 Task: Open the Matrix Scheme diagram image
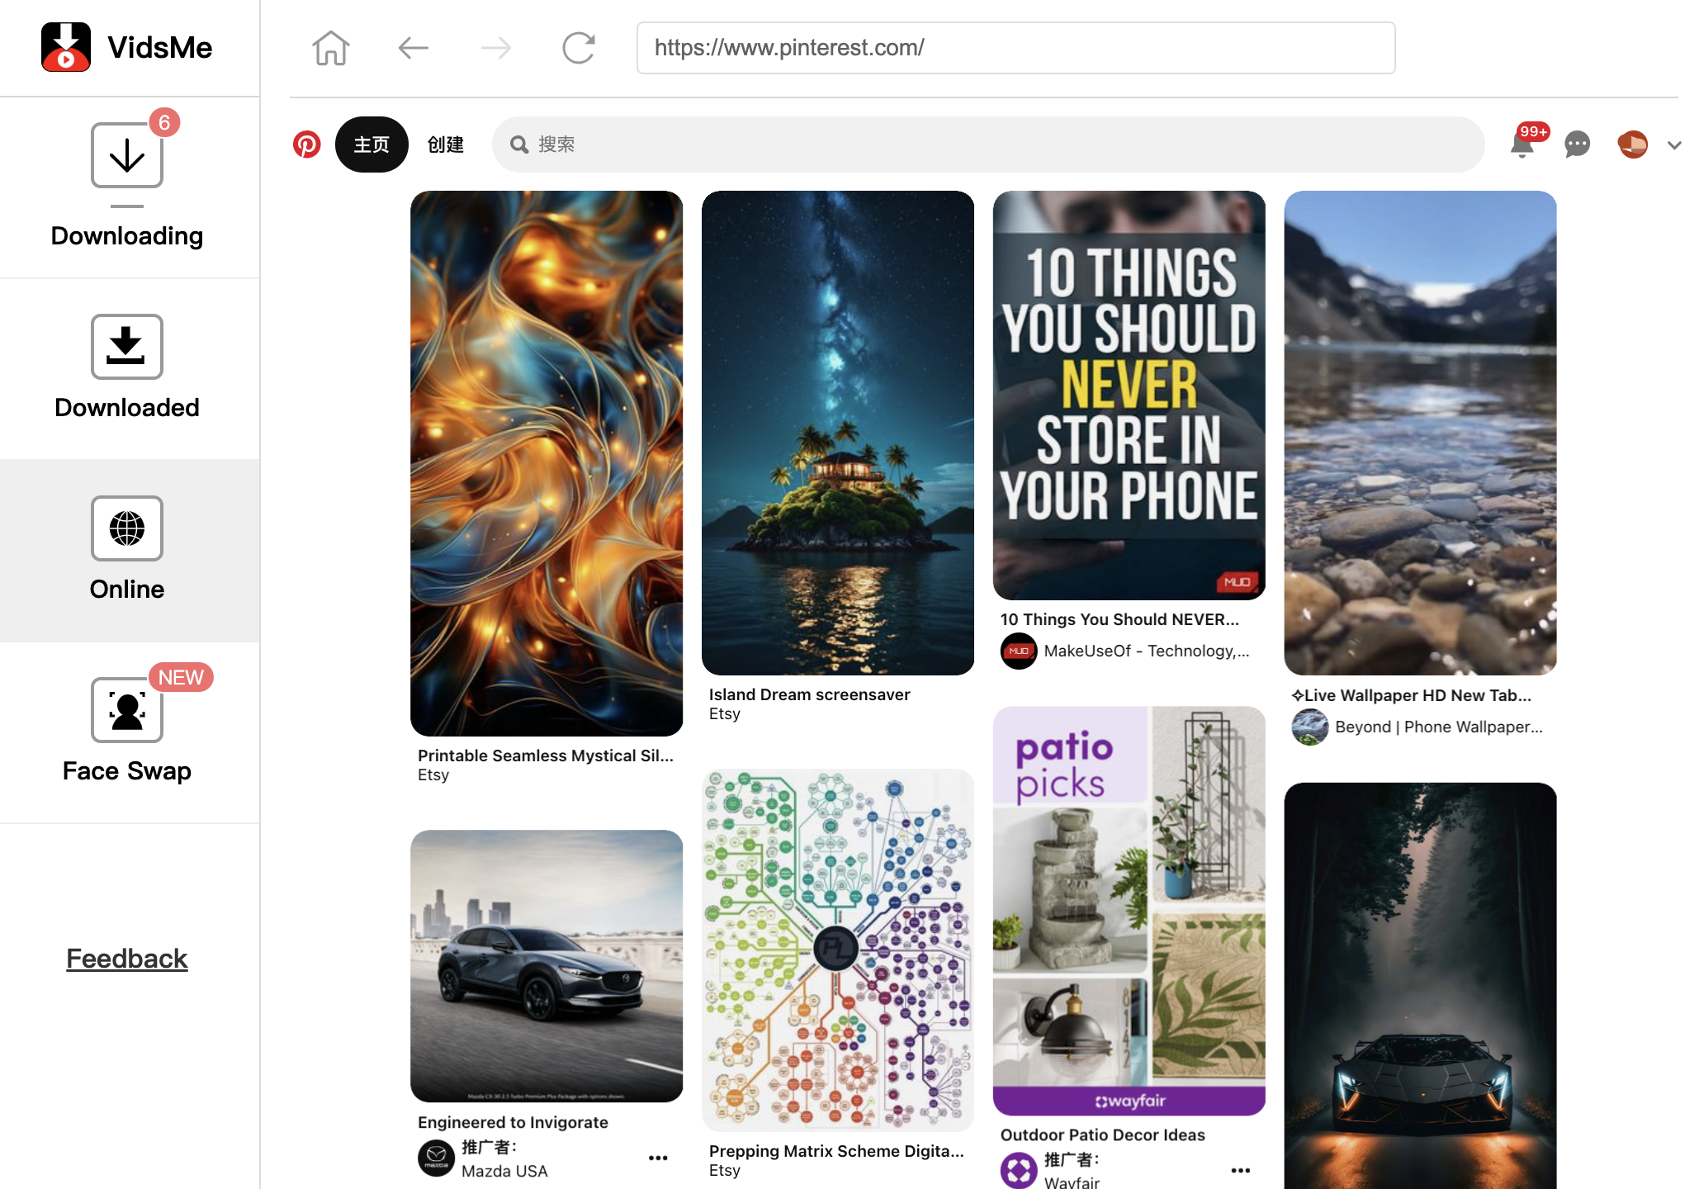click(838, 950)
